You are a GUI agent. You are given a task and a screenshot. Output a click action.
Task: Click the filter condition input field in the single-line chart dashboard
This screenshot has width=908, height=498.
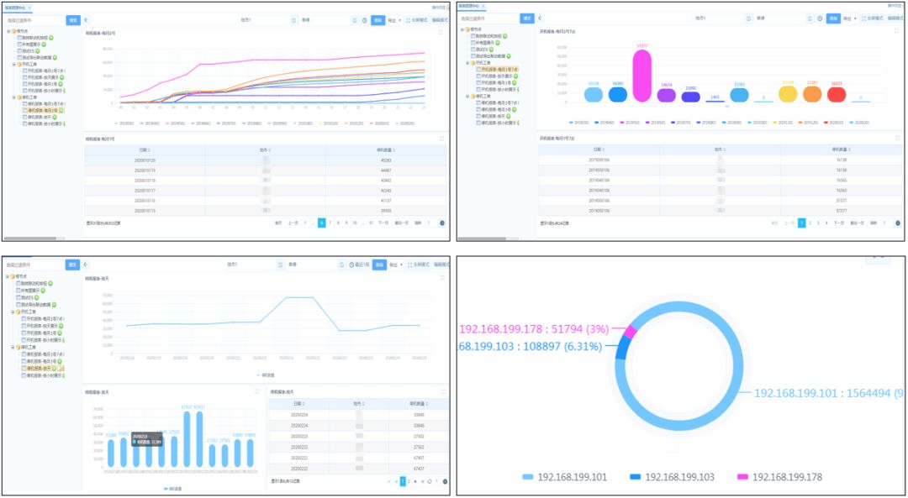click(34, 265)
